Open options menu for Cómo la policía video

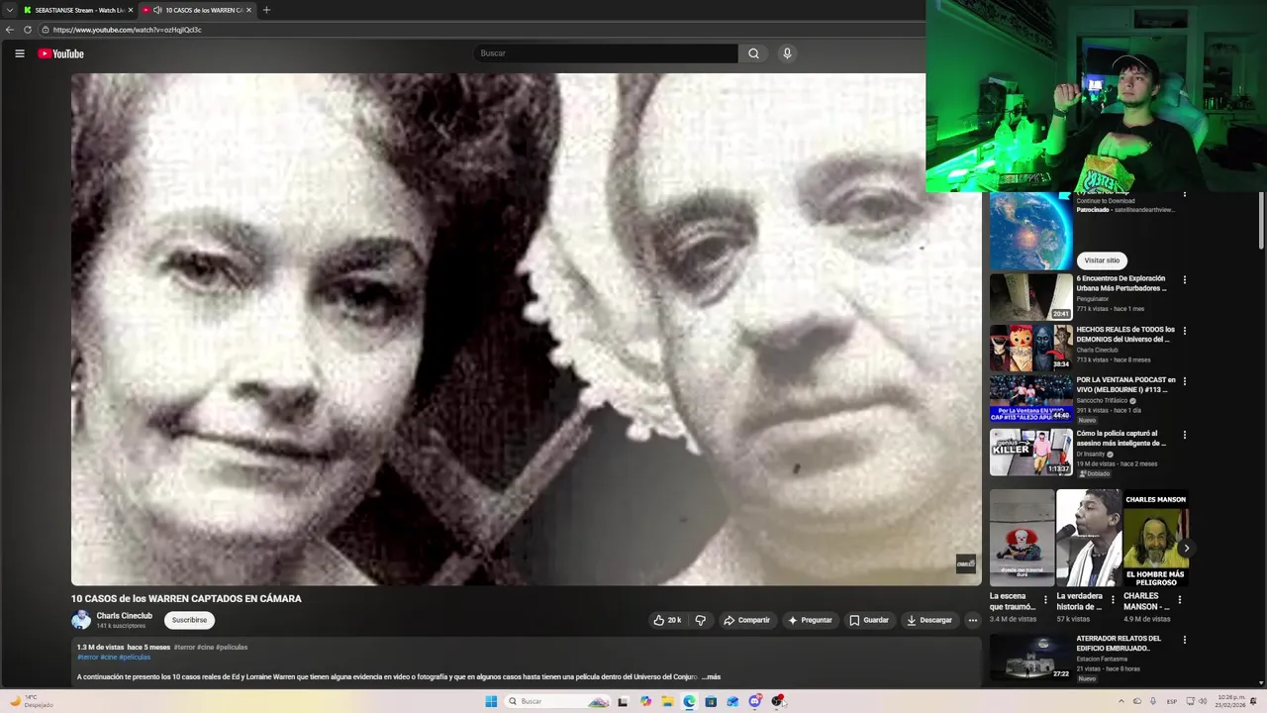tap(1184, 435)
